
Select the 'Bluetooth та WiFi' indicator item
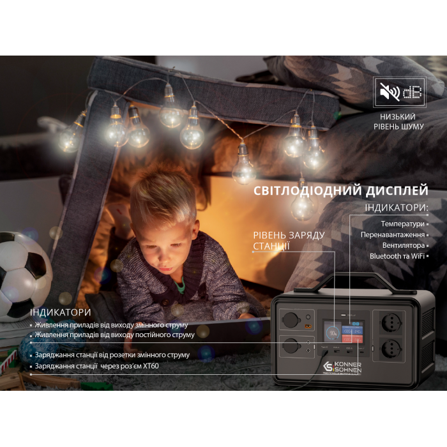[397, 255]
